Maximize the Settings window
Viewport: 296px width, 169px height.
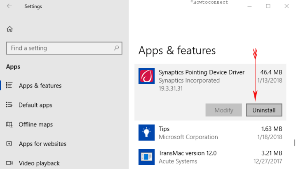point(268,6)
